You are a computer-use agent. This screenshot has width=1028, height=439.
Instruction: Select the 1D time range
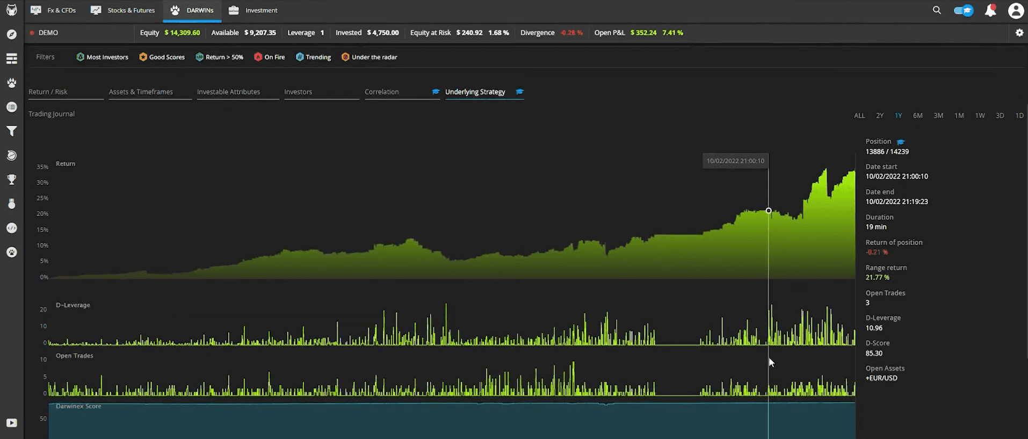tap(1019, 116)
